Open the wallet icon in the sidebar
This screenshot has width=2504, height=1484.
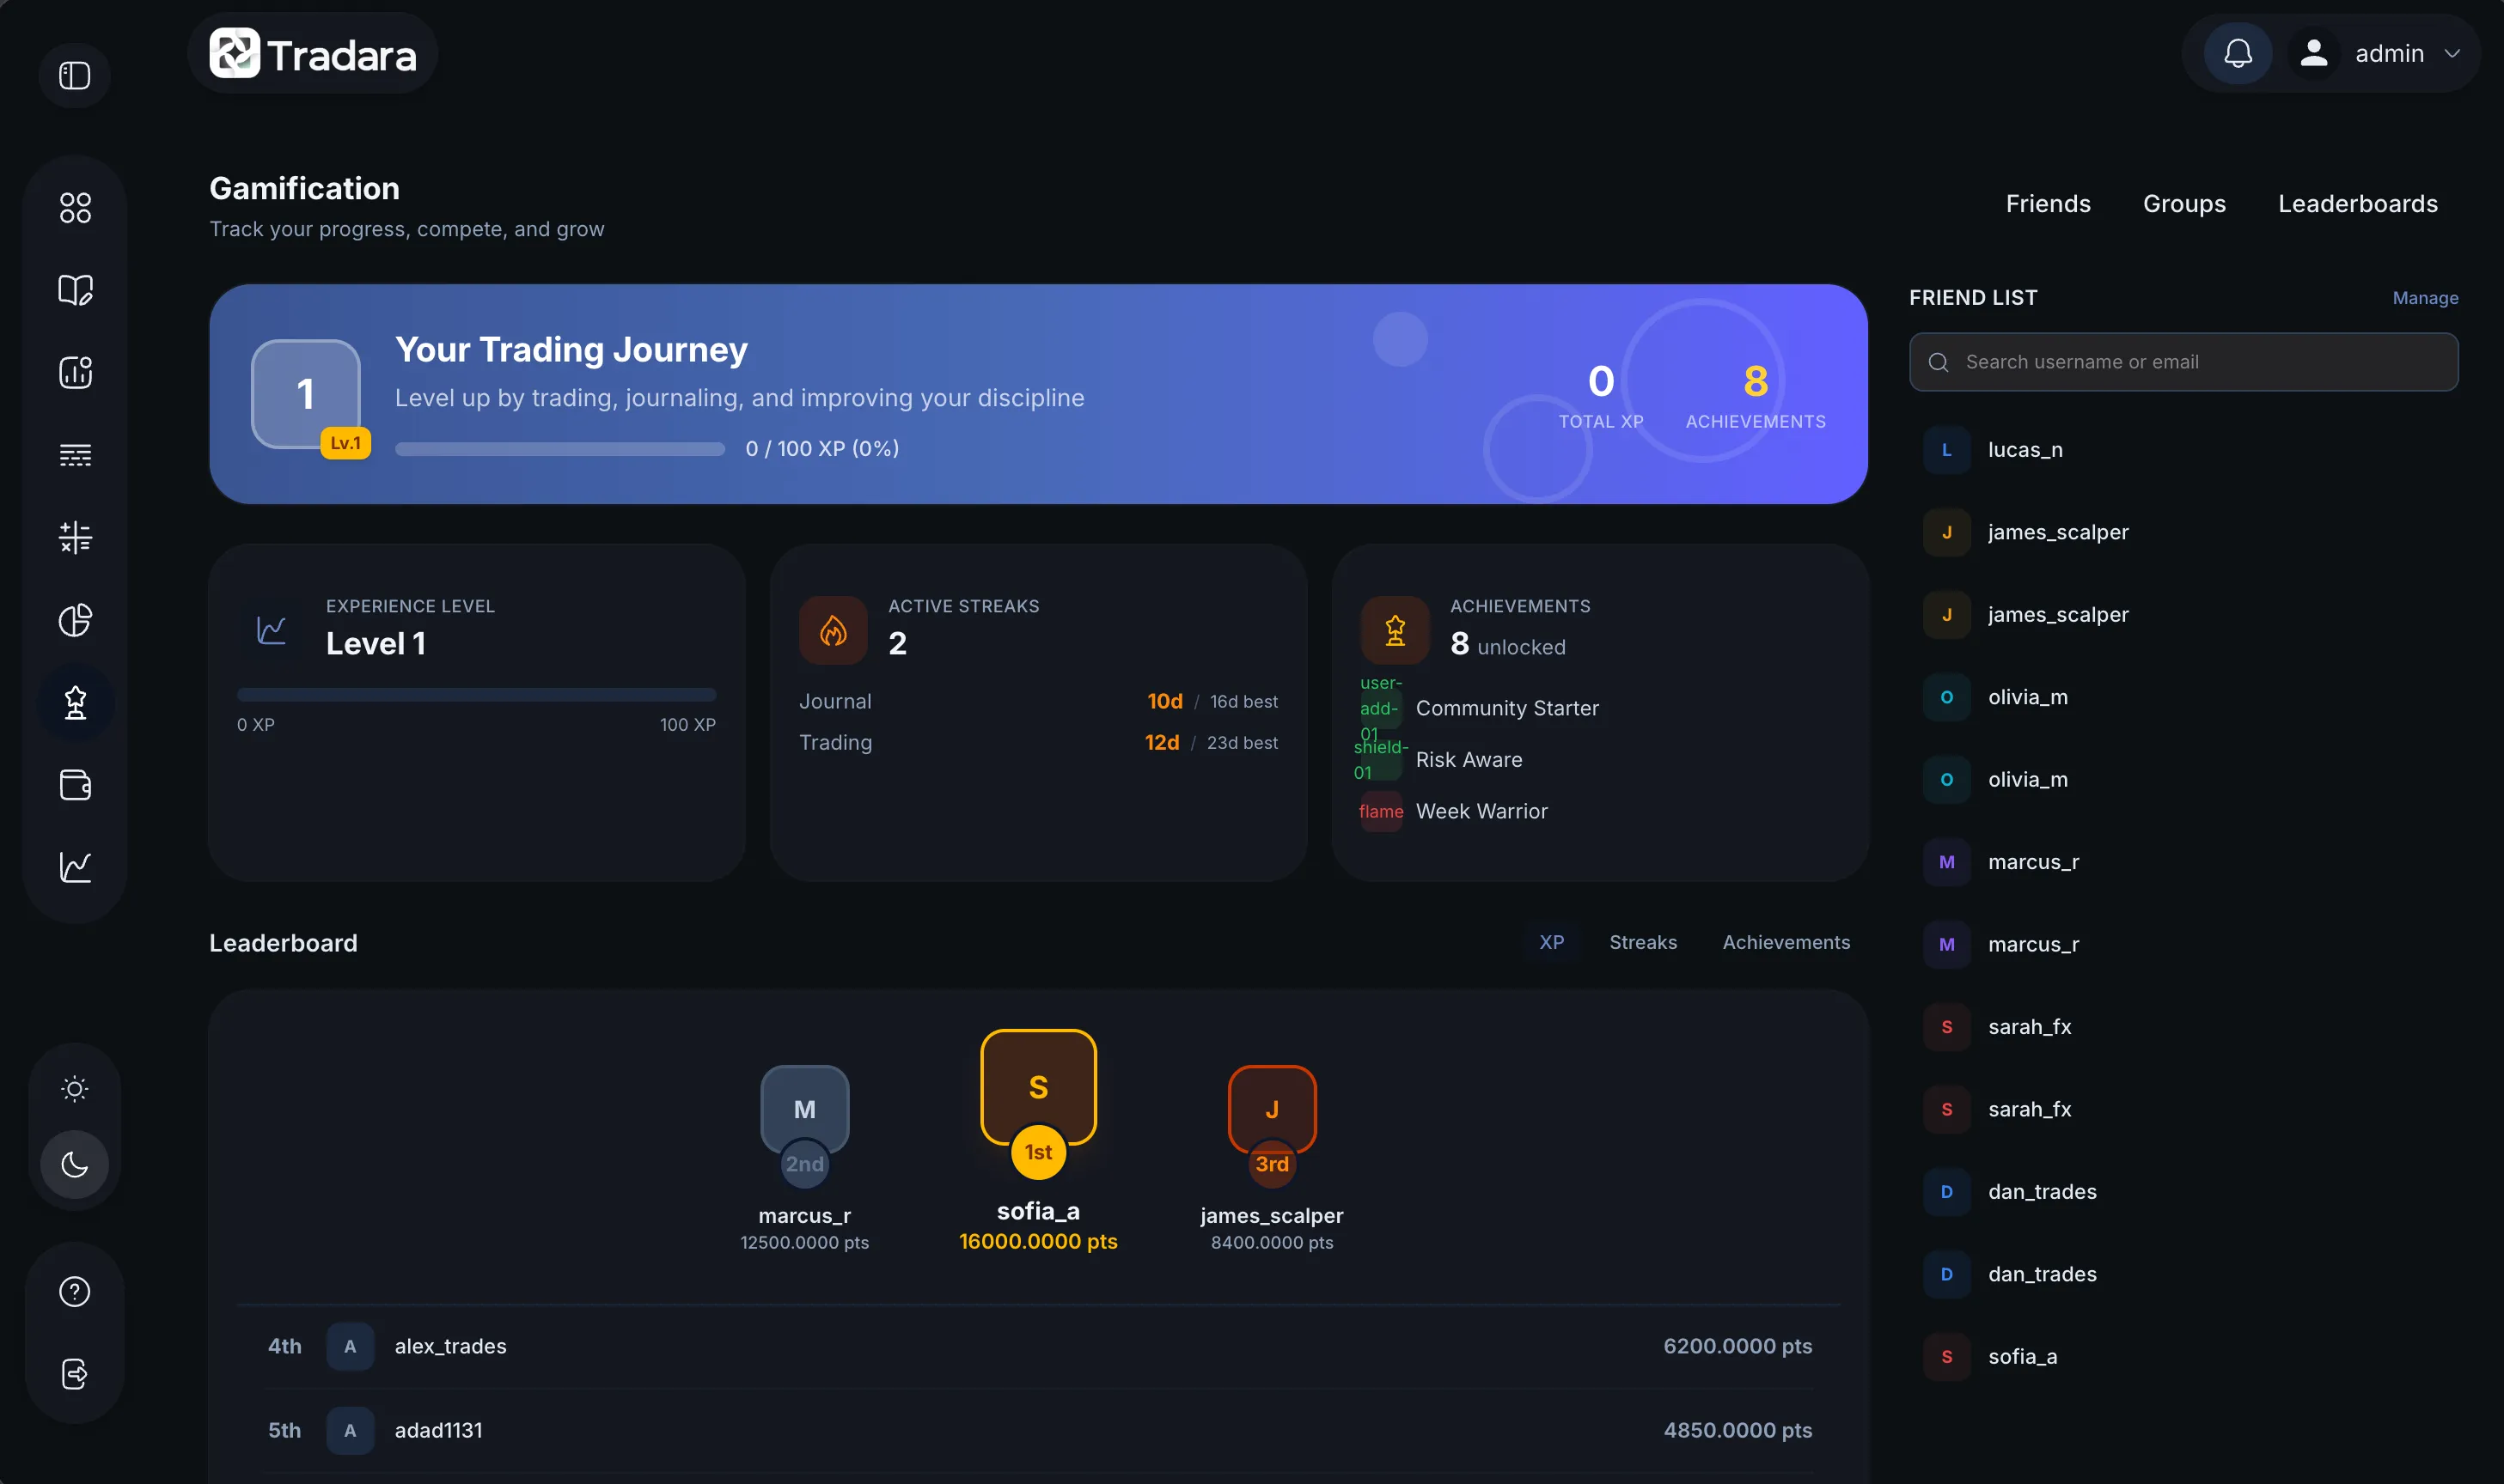tap(75, 785)
